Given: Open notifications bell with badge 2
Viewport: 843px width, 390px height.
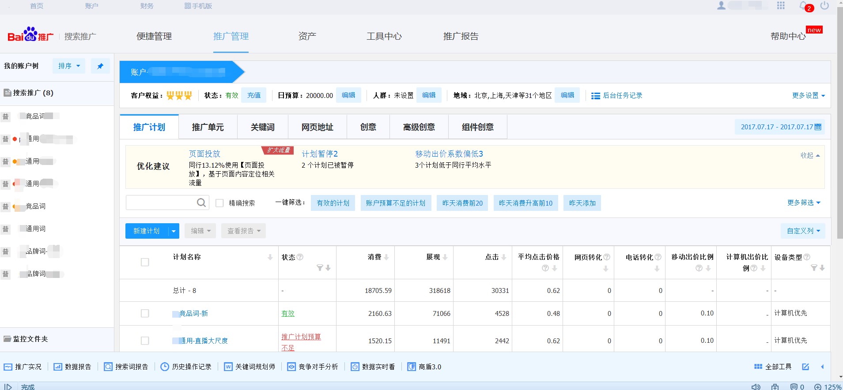Looking at the screenshot, I should pos(805,6).
